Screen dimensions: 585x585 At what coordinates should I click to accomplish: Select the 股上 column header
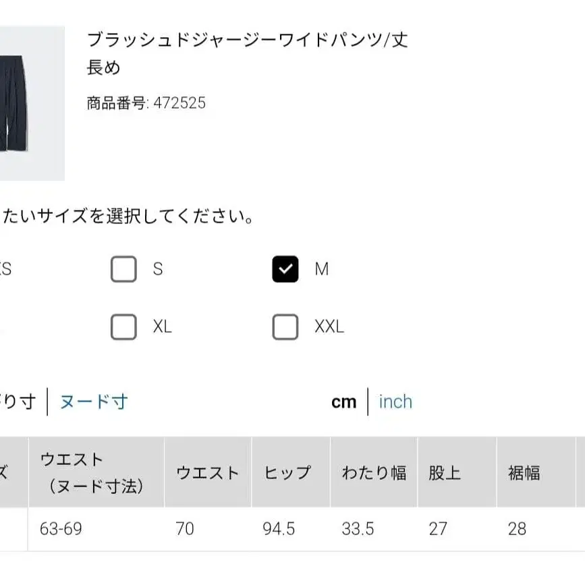[445, 472]
